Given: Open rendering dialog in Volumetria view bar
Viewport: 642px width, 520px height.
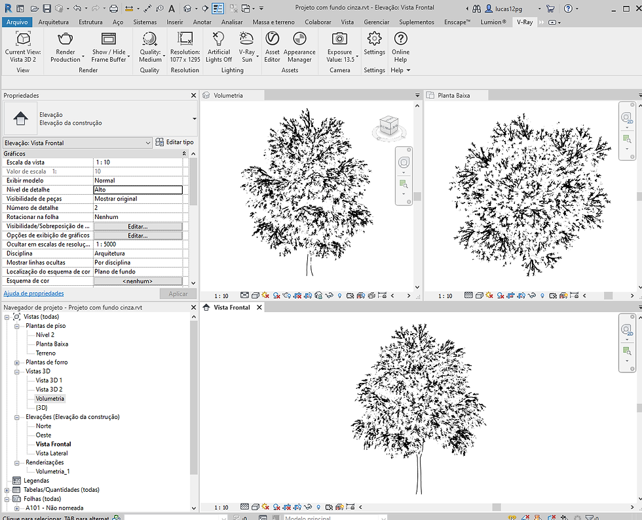Looking at the screenshot, I should 287,296.
